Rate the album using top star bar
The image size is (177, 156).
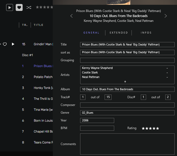point(44,7)
